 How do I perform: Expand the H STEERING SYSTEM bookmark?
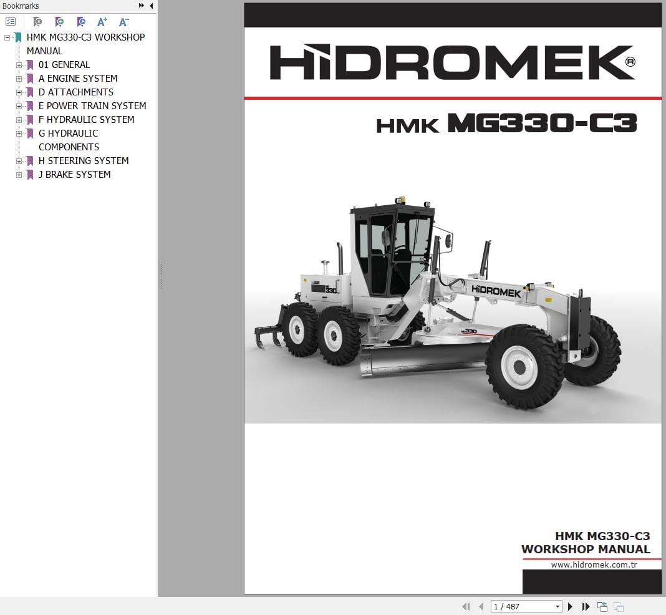(19, 161)
